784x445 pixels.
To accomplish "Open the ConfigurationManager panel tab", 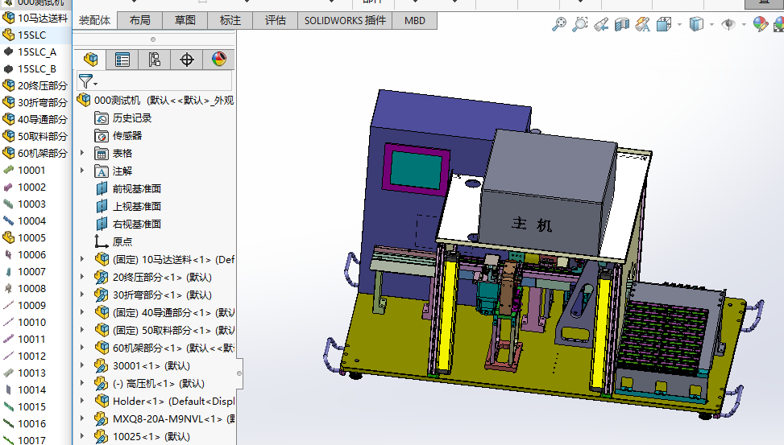I will coord(154,59).
